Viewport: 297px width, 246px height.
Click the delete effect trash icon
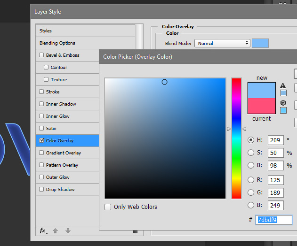[135, 231]
